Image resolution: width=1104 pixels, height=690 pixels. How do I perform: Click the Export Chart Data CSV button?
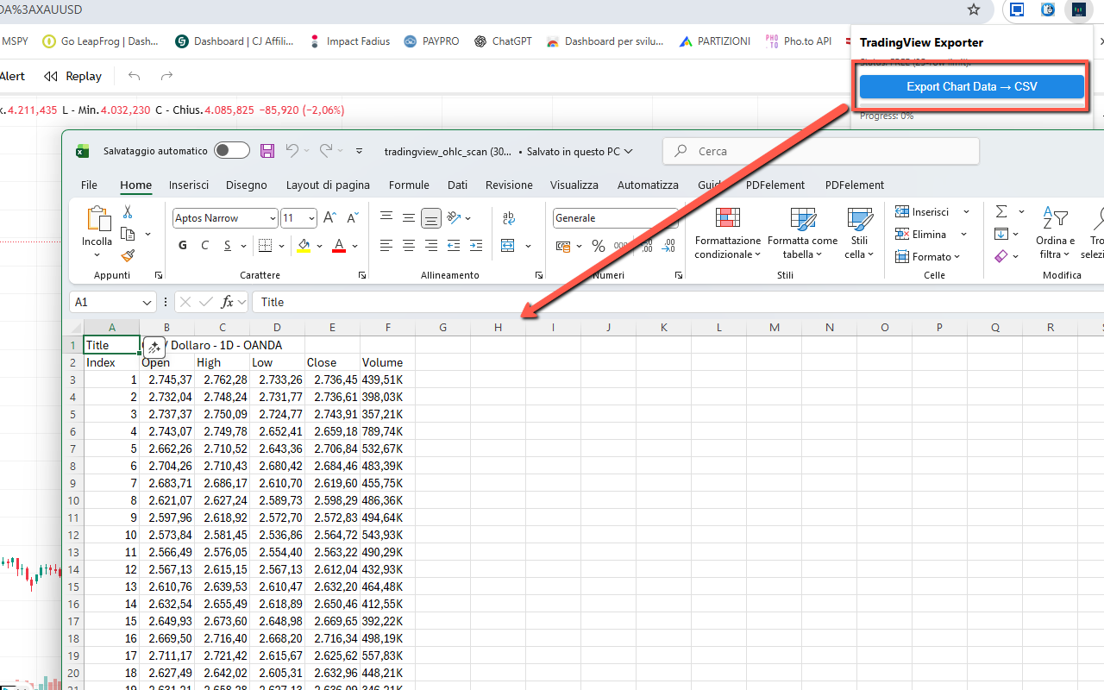(970, 86)
